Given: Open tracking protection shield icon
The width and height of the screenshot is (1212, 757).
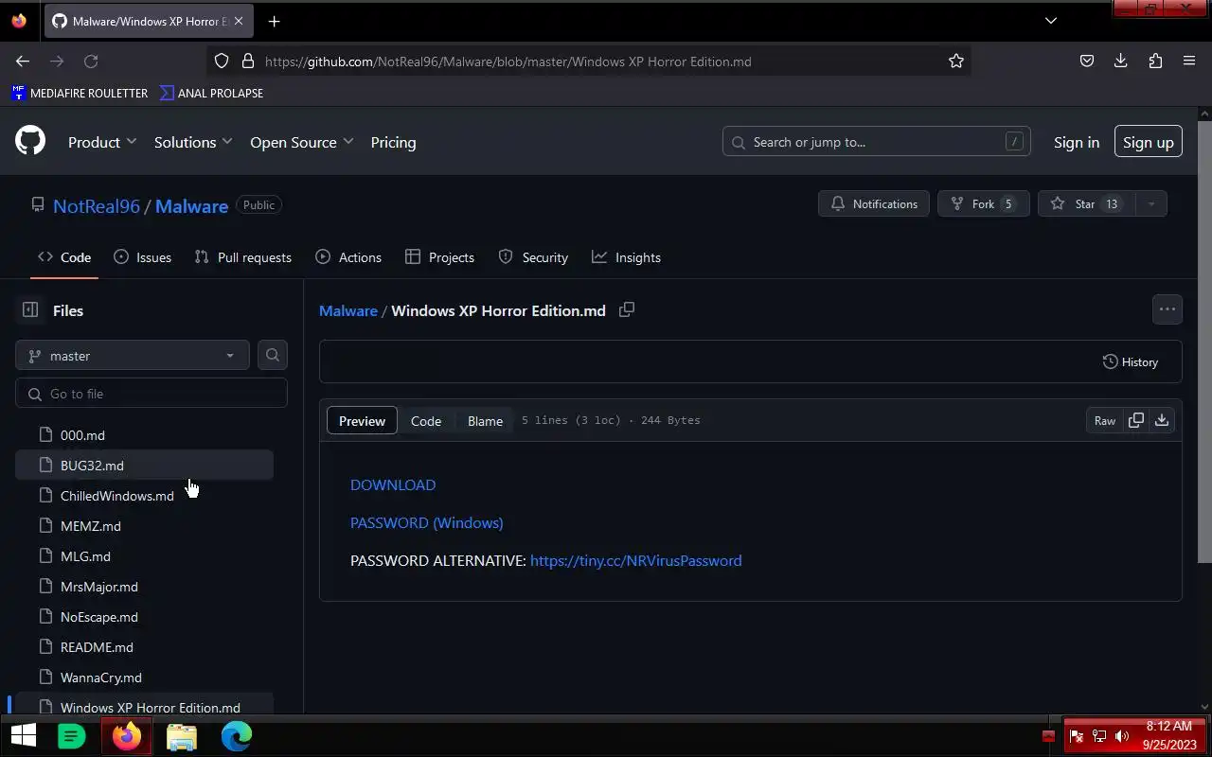Looking at the screenshot, I should tap(222, 61).
